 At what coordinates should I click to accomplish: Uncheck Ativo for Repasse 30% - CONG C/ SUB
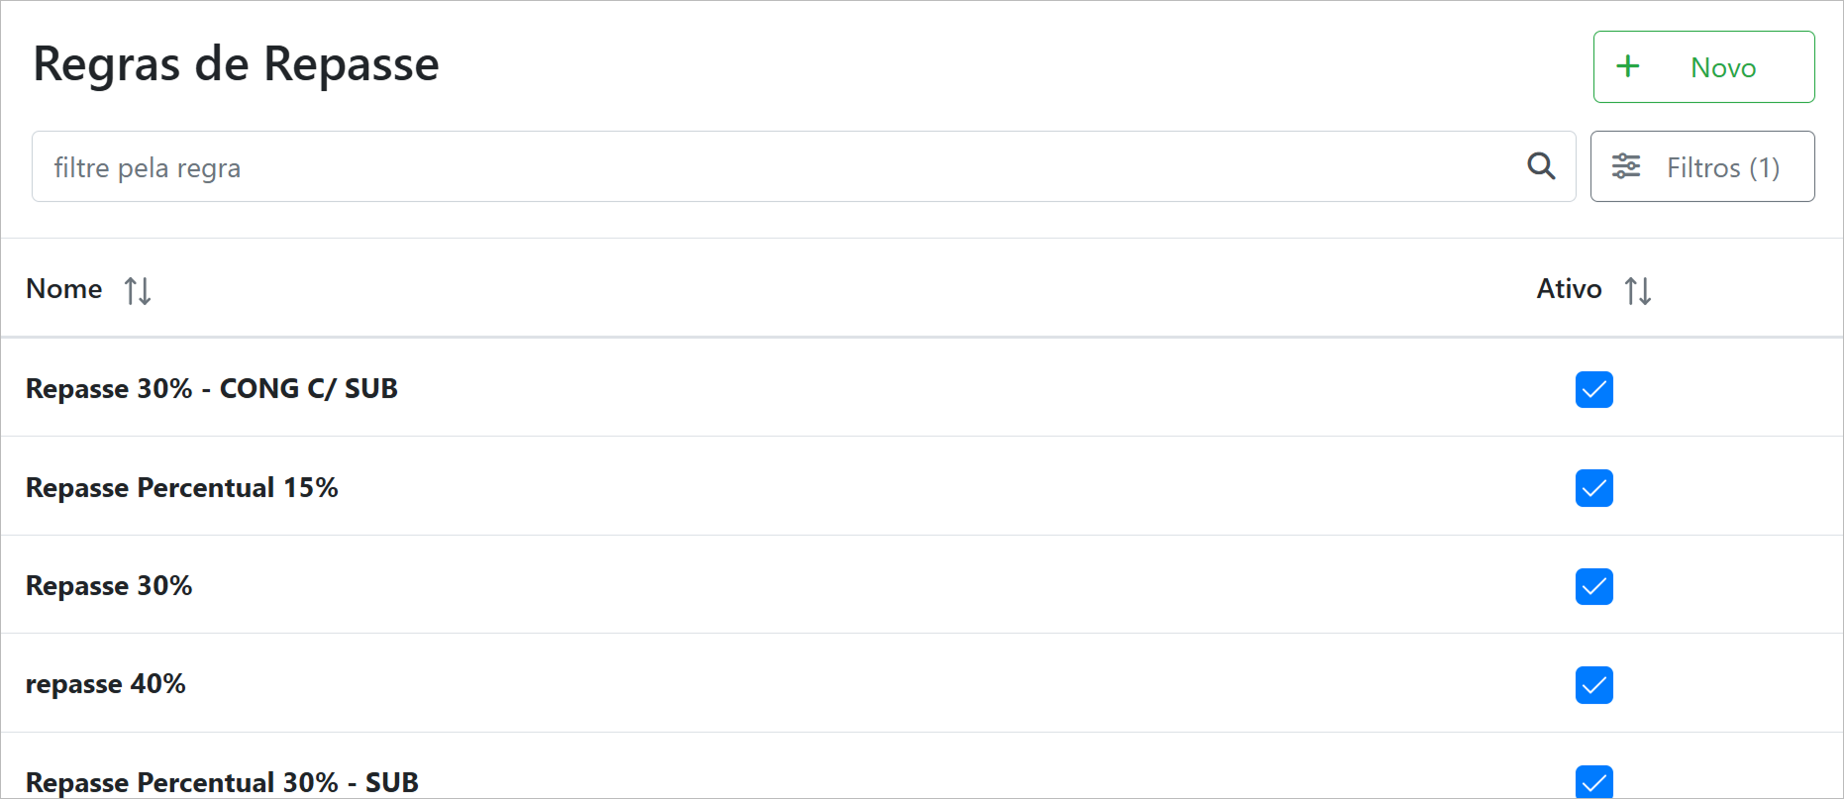(x=1593, y=389)
